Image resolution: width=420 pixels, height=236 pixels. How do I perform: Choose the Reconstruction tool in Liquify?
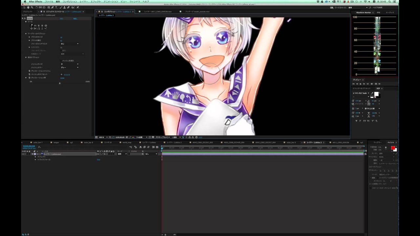pos(46,29)
